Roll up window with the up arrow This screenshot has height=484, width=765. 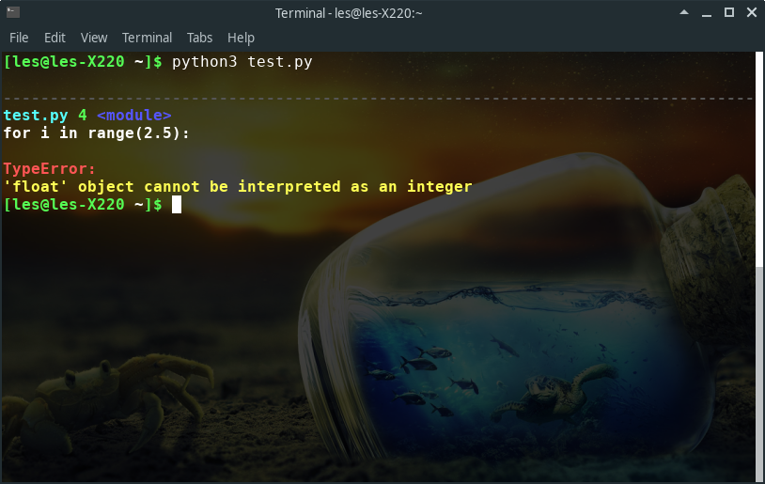pyautogui.click(x=684, y=12)
